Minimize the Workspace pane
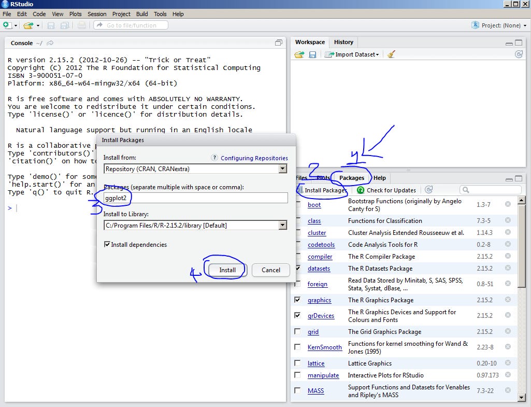531x407 pixels. pyautogui.click(x=509, y=43)
